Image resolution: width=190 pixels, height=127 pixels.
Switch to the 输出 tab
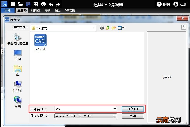pyautogui.click(x=58, y=10)
